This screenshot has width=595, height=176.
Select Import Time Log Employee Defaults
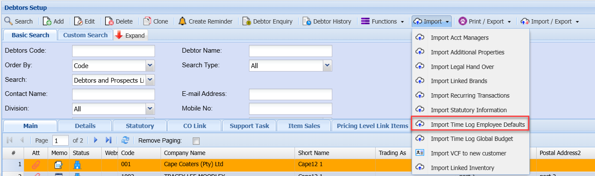(477, 125)
